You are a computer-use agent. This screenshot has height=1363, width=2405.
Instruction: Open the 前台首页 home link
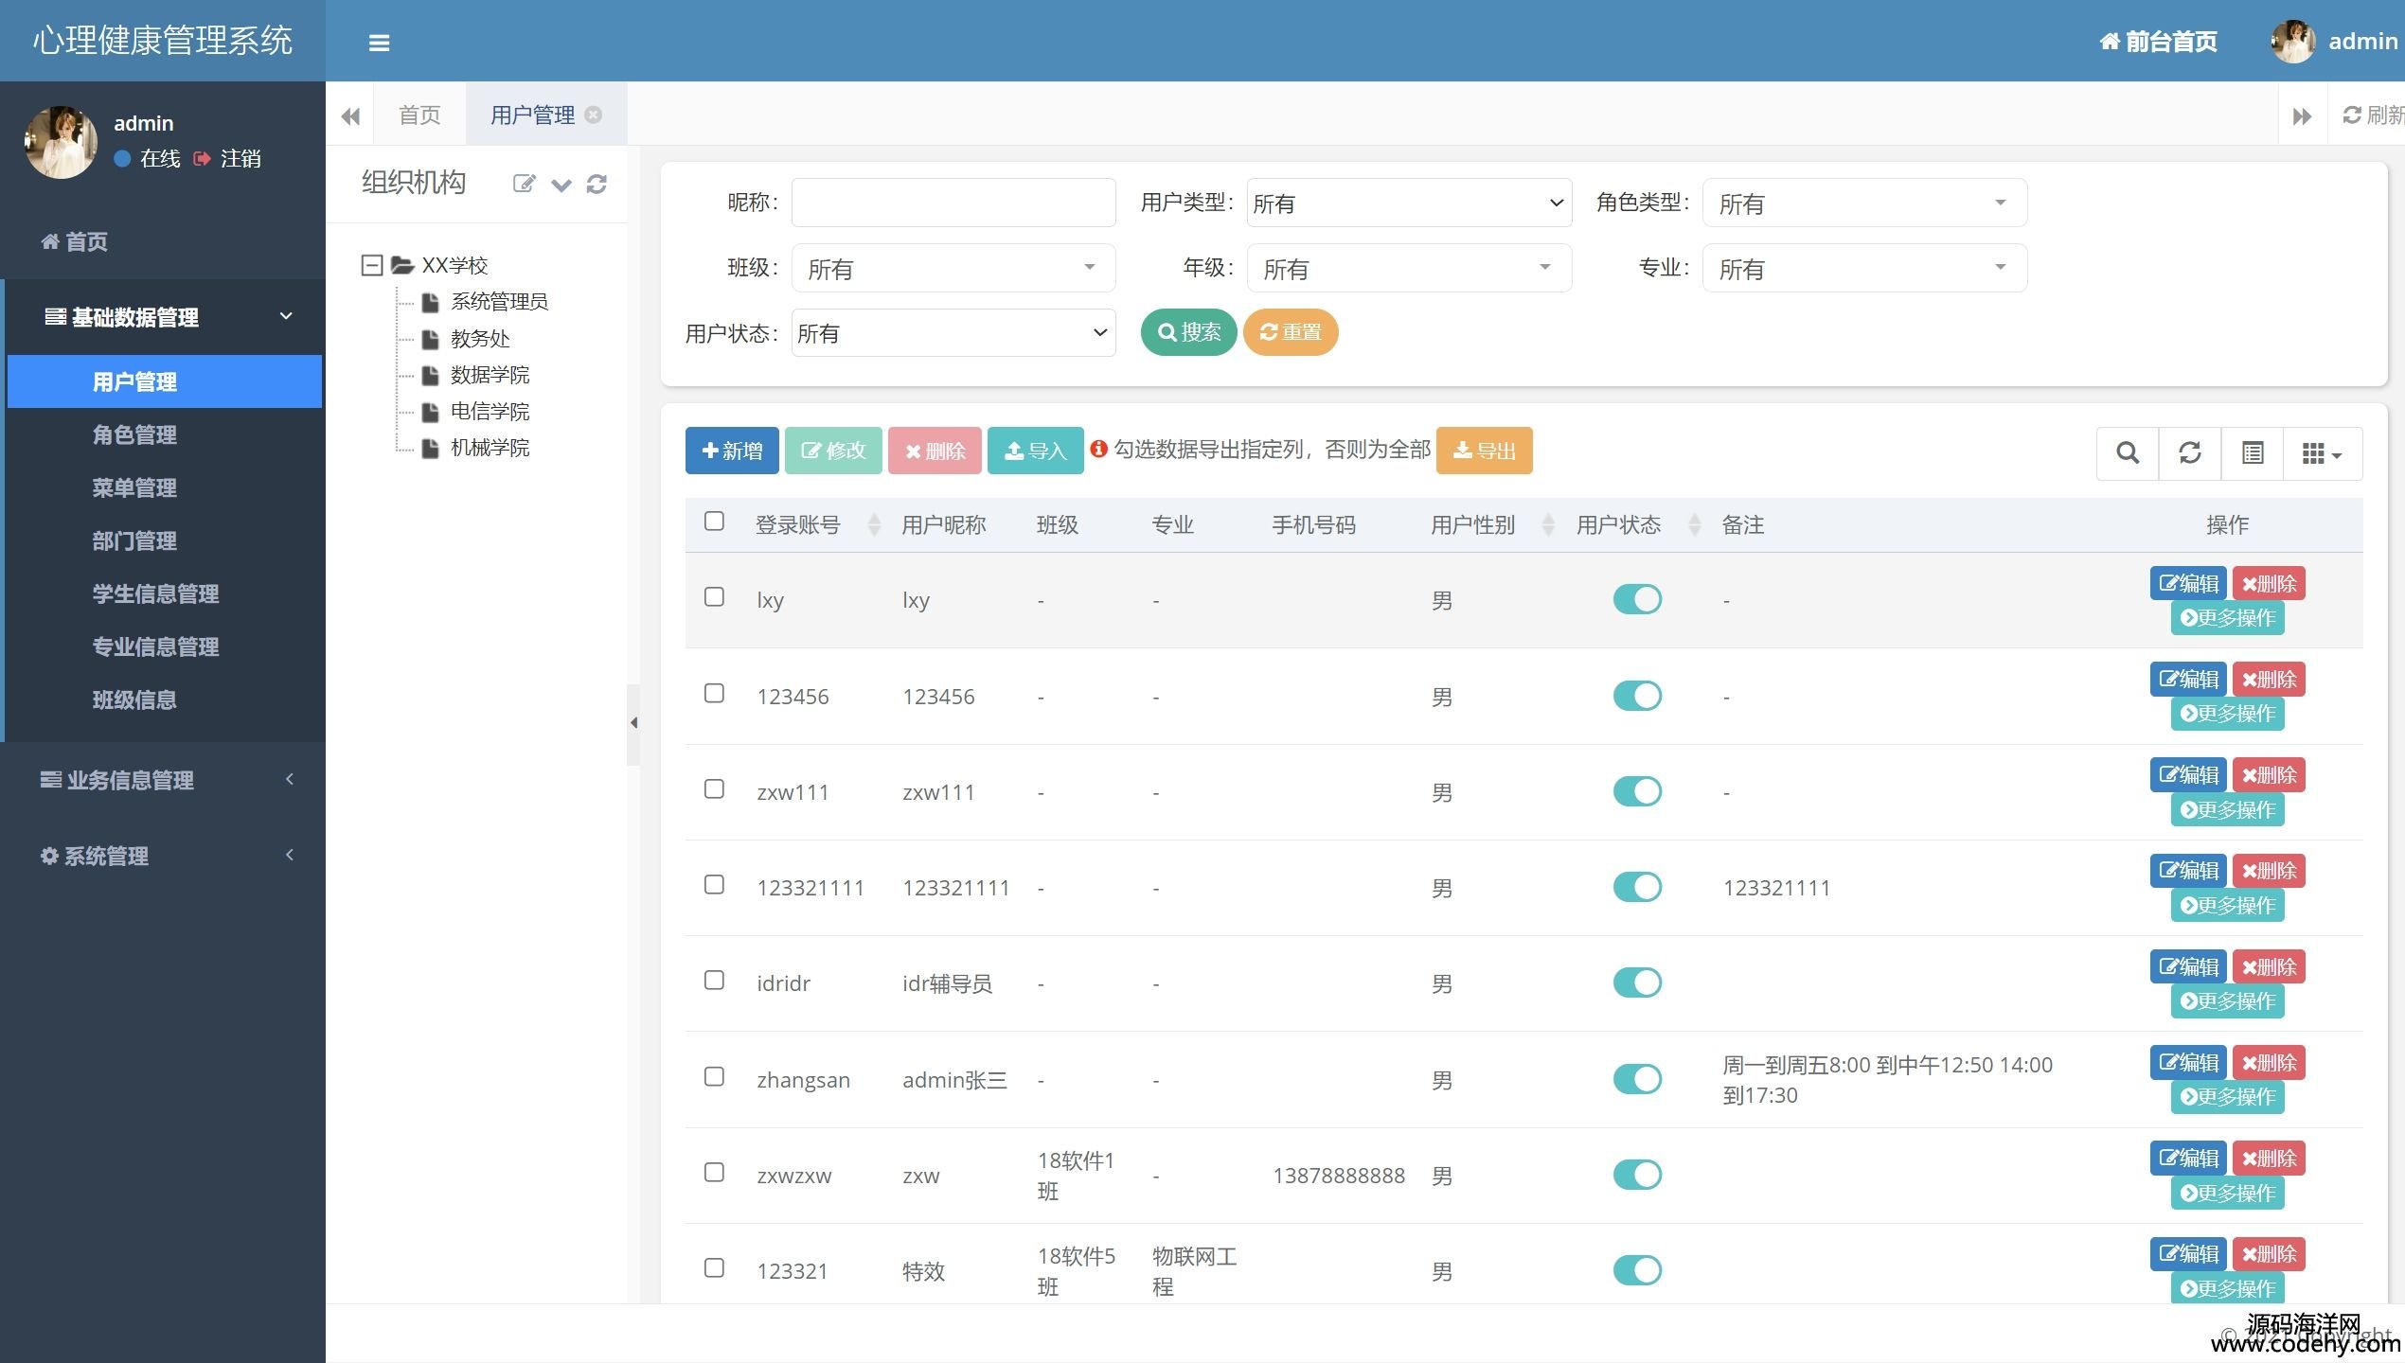[x=2158, y=42]
